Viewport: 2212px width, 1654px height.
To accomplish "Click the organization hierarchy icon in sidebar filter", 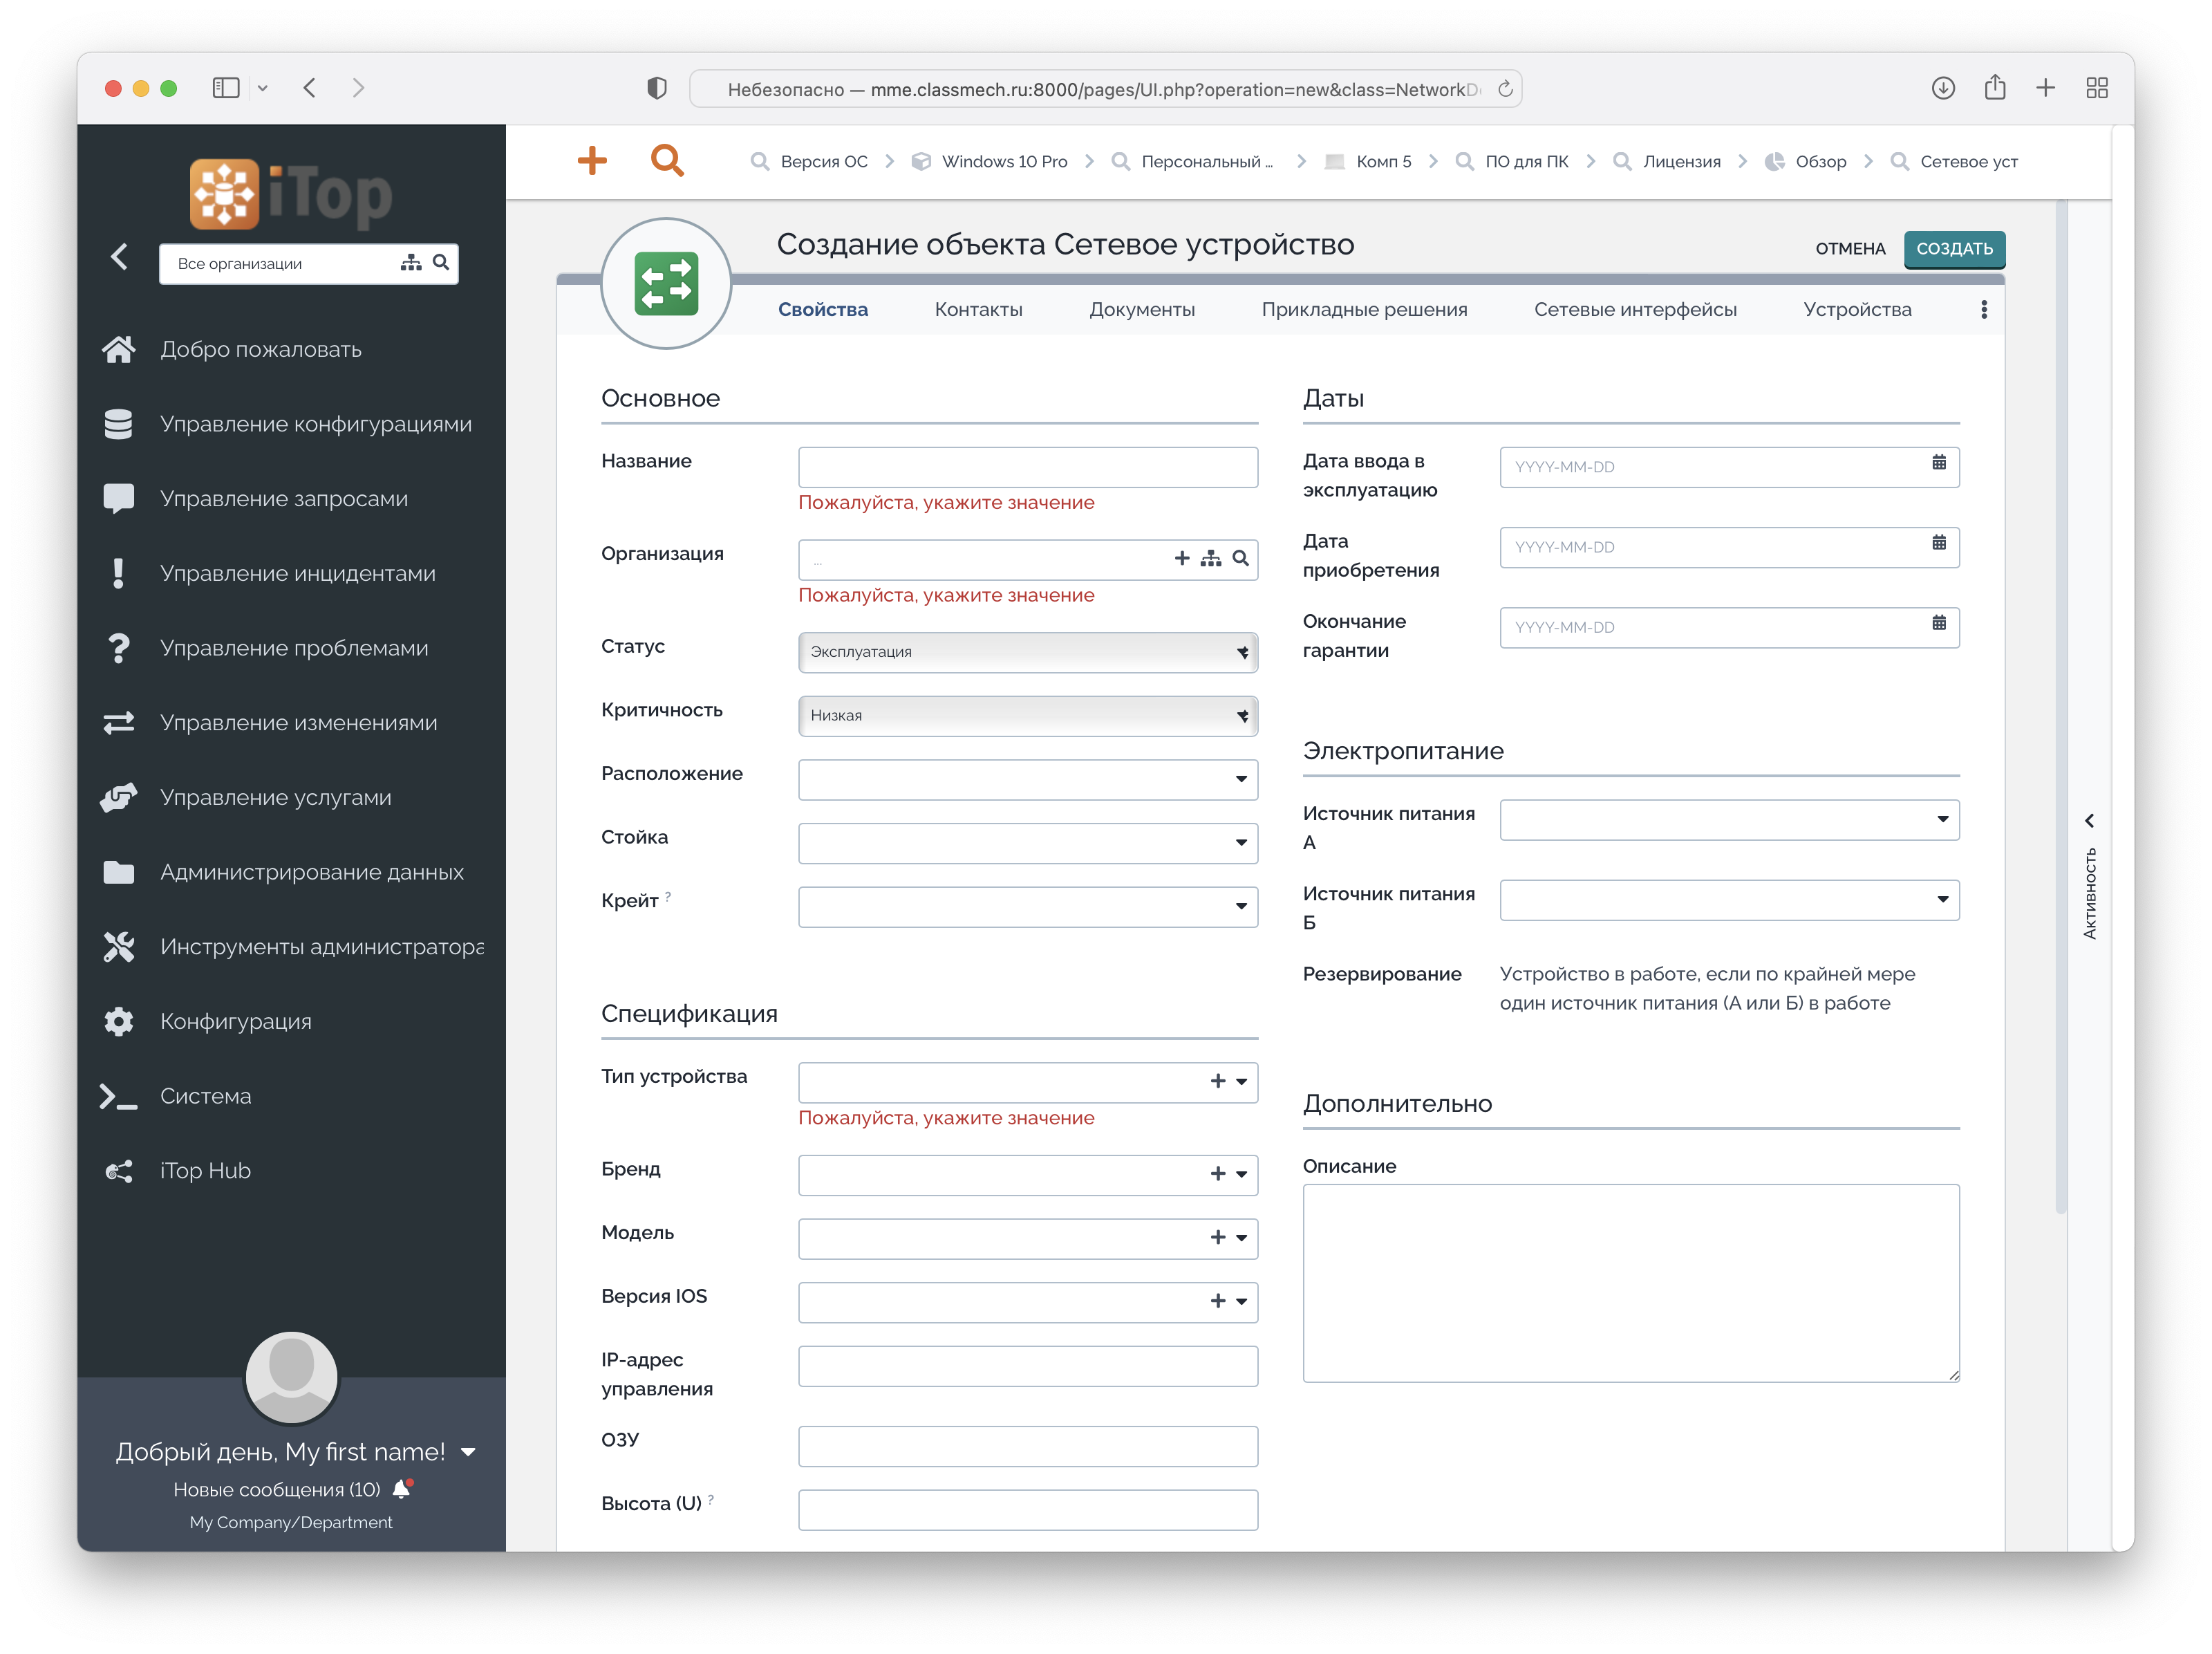I will pos(411,262).
